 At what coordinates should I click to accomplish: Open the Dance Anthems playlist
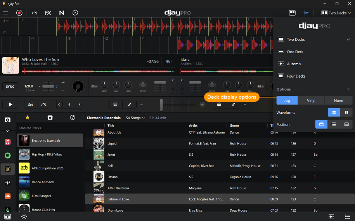(x=50, y=182)
